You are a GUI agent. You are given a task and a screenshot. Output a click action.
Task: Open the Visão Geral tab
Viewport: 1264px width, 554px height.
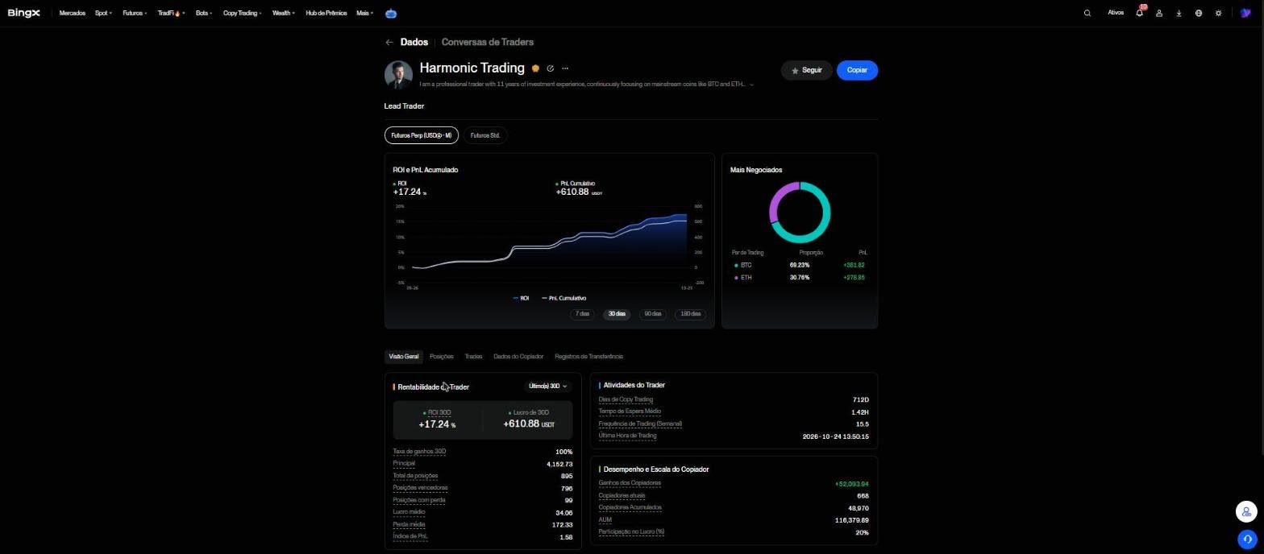(x=404, y=356)
